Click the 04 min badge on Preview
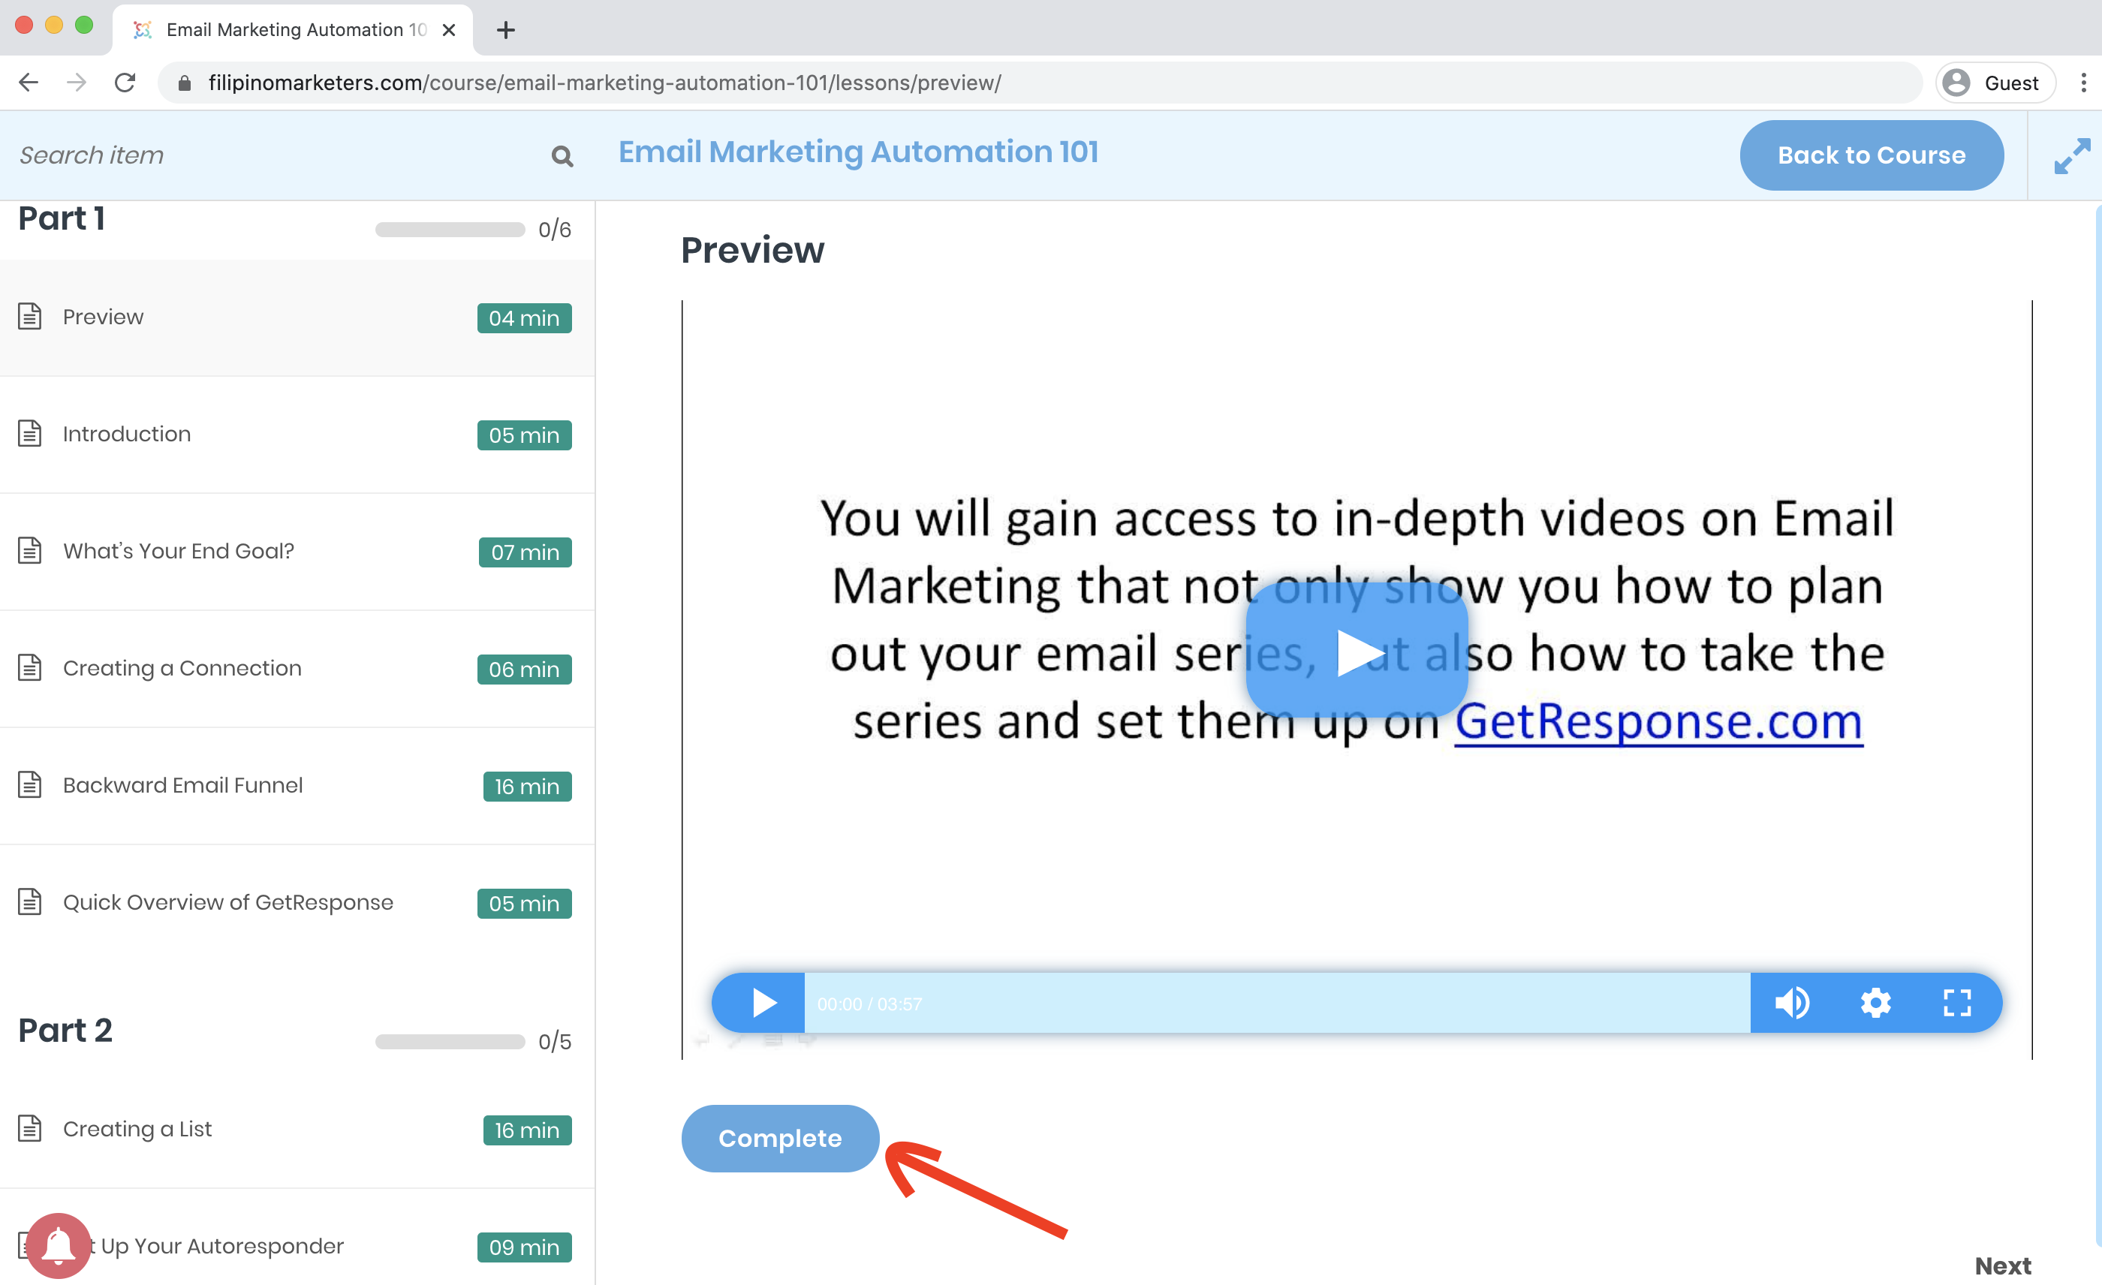 524,318
